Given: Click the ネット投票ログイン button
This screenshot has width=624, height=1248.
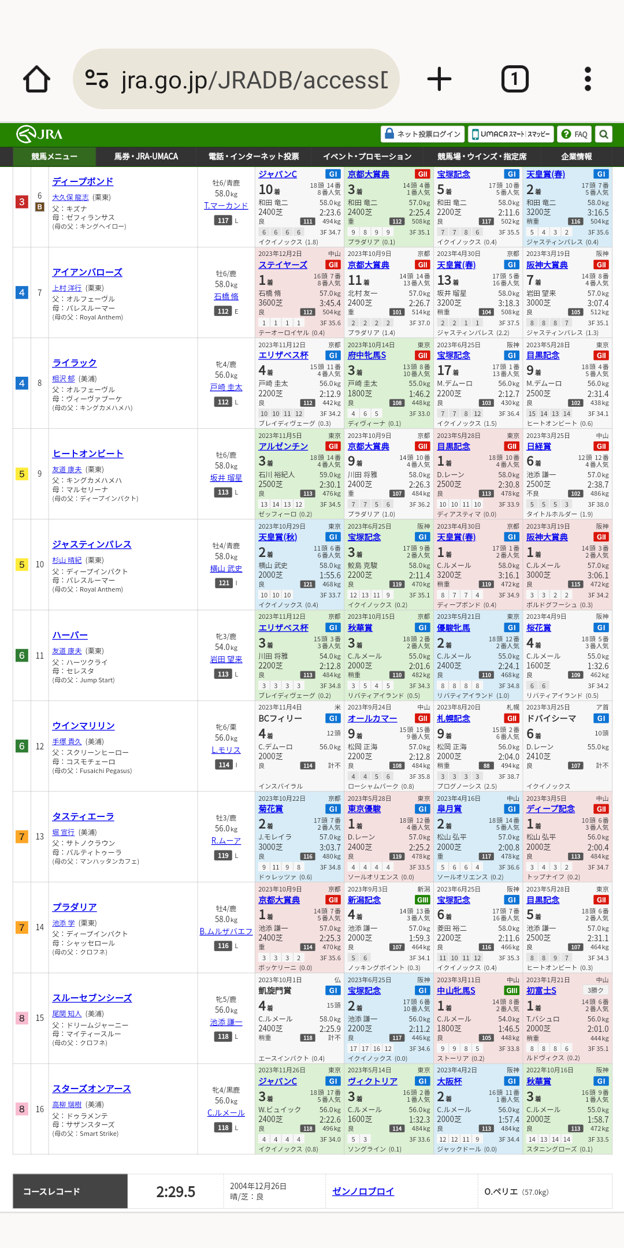Looking at the screenshot, I should [423, 134].
